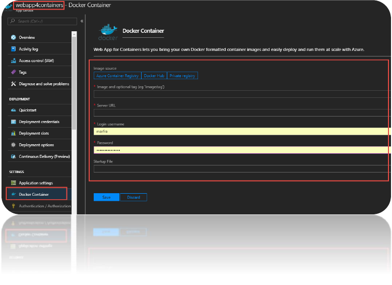This screenshot has height=285, width=392.
Task: Click the sidebar scrollbar thumb
Action: [x=74, y=83]
